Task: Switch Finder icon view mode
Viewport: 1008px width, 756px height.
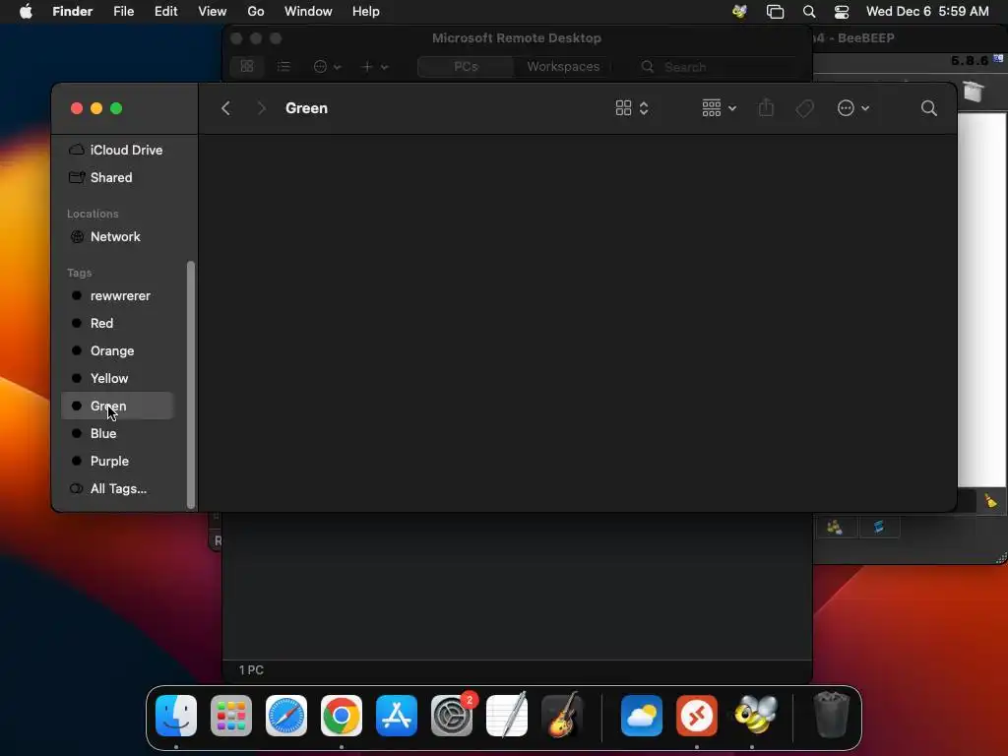Action: tap(631, 108)
